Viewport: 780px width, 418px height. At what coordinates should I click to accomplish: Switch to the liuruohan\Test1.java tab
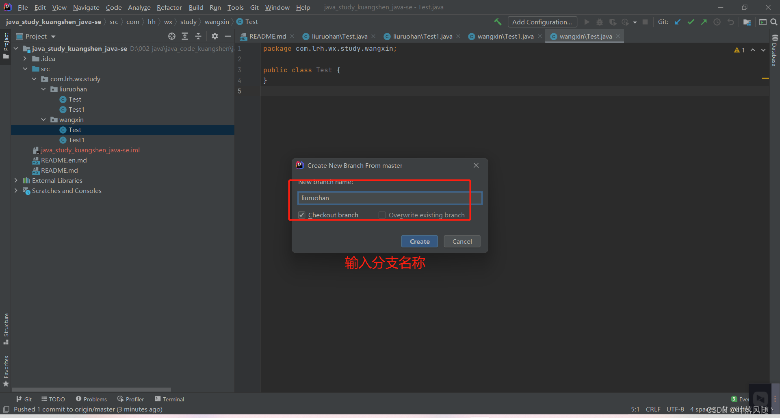point(422,36)
